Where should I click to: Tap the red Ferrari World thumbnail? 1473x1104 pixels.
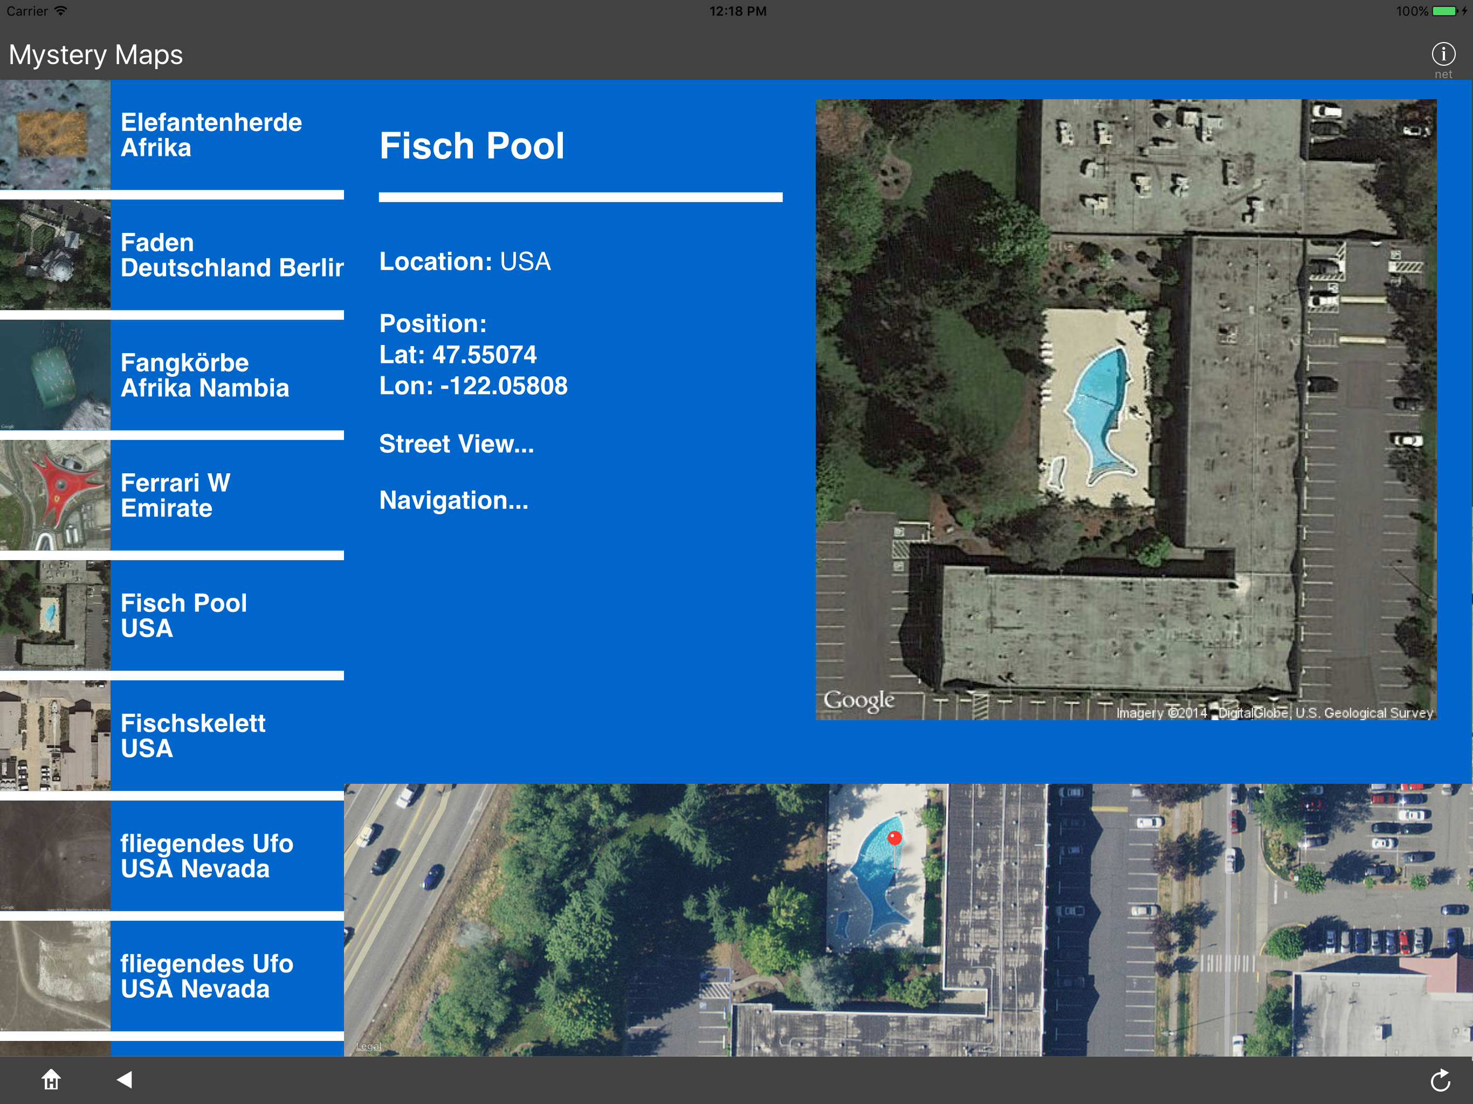click(x=54, y=495)
